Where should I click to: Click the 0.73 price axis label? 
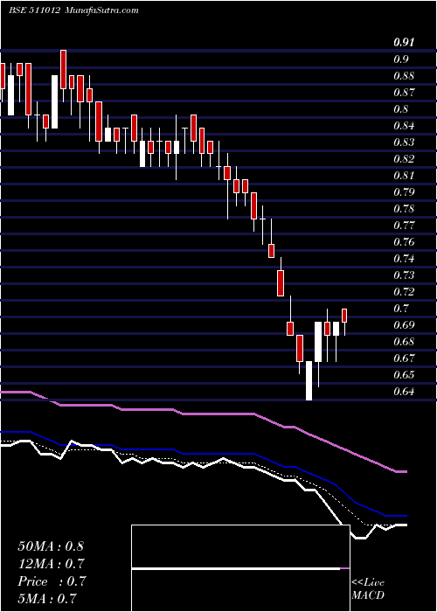tap(404, 275)
